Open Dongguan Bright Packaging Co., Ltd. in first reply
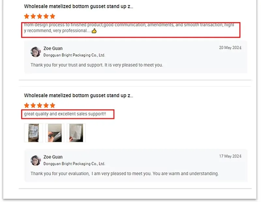The image size is (261, 202). coord(74,55)
